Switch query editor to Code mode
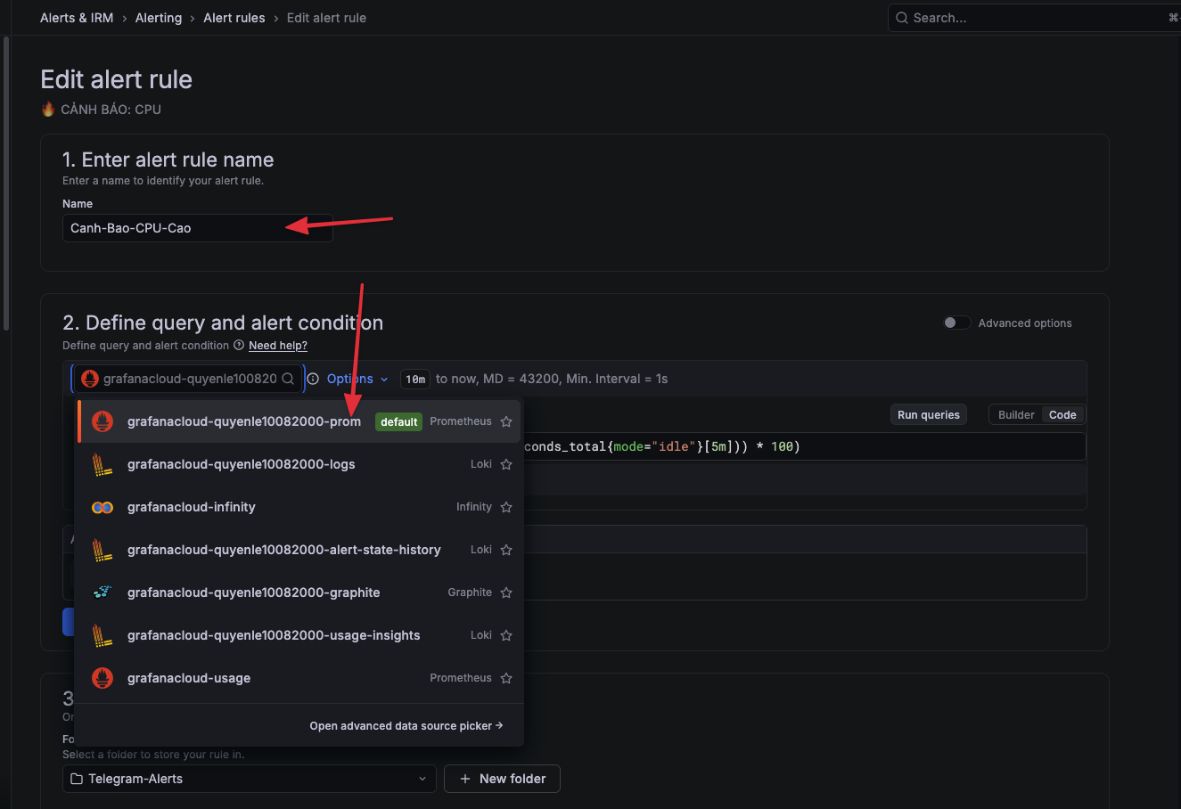The image size is (1181, 809). [x=1062, y=415]
